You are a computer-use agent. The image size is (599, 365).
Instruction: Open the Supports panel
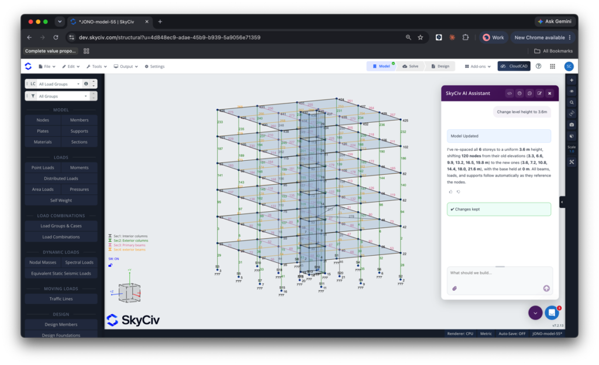point(79,131)
